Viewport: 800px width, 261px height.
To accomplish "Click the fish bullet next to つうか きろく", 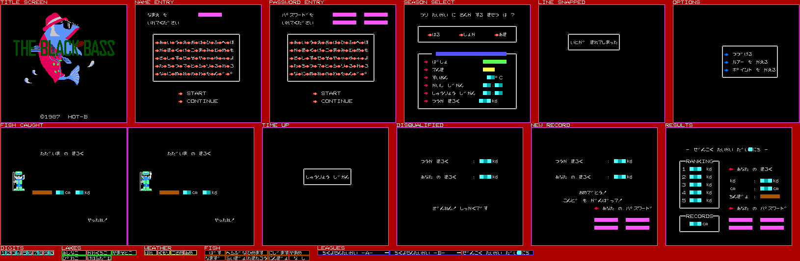I will click(x=426, y=101).
